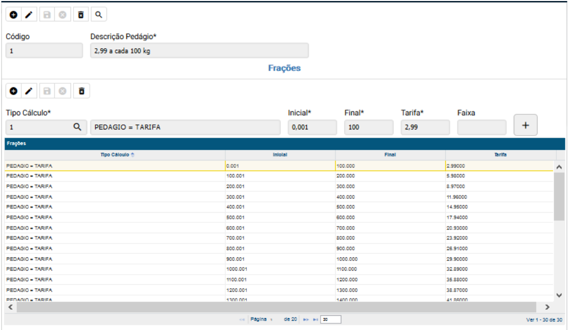Open search with top toolbar magnifier icon

(99, 15)
